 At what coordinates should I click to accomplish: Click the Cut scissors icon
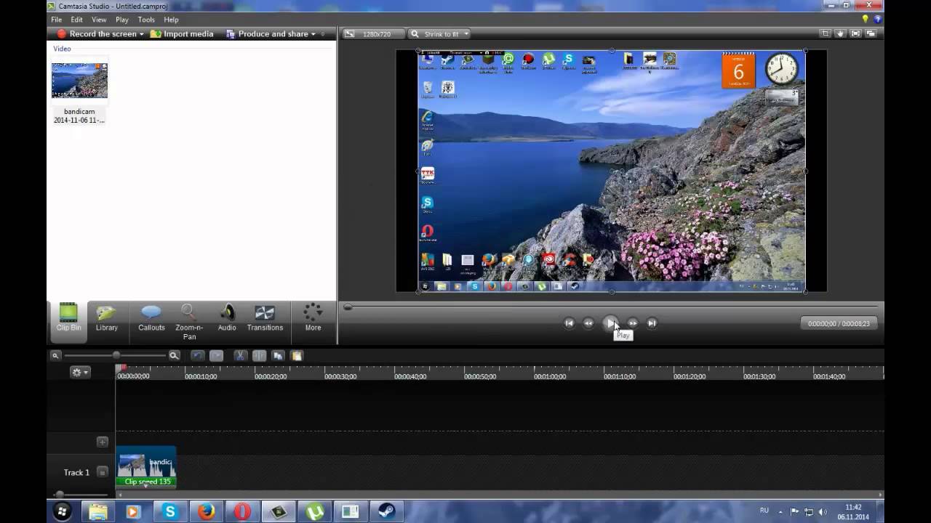pos(239,356)
